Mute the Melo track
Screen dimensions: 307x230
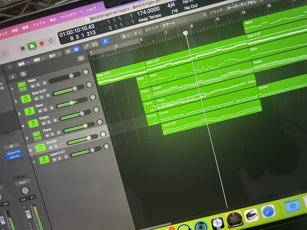coord(32,86)
